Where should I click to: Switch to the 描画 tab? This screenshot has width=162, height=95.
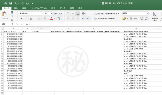[24, 8]
